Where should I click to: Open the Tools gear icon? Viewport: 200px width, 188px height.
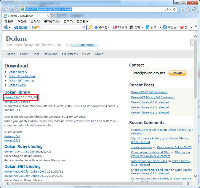point(194,9)
